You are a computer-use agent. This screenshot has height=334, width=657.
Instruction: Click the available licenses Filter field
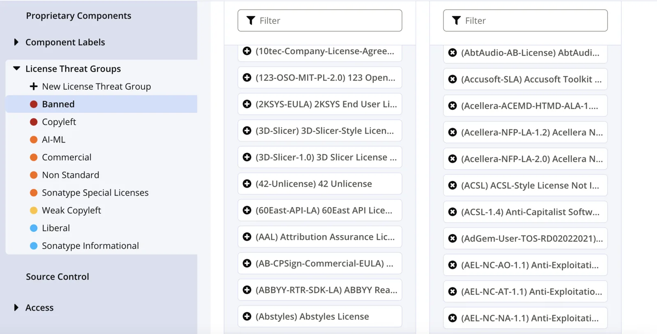click(320, 21)
